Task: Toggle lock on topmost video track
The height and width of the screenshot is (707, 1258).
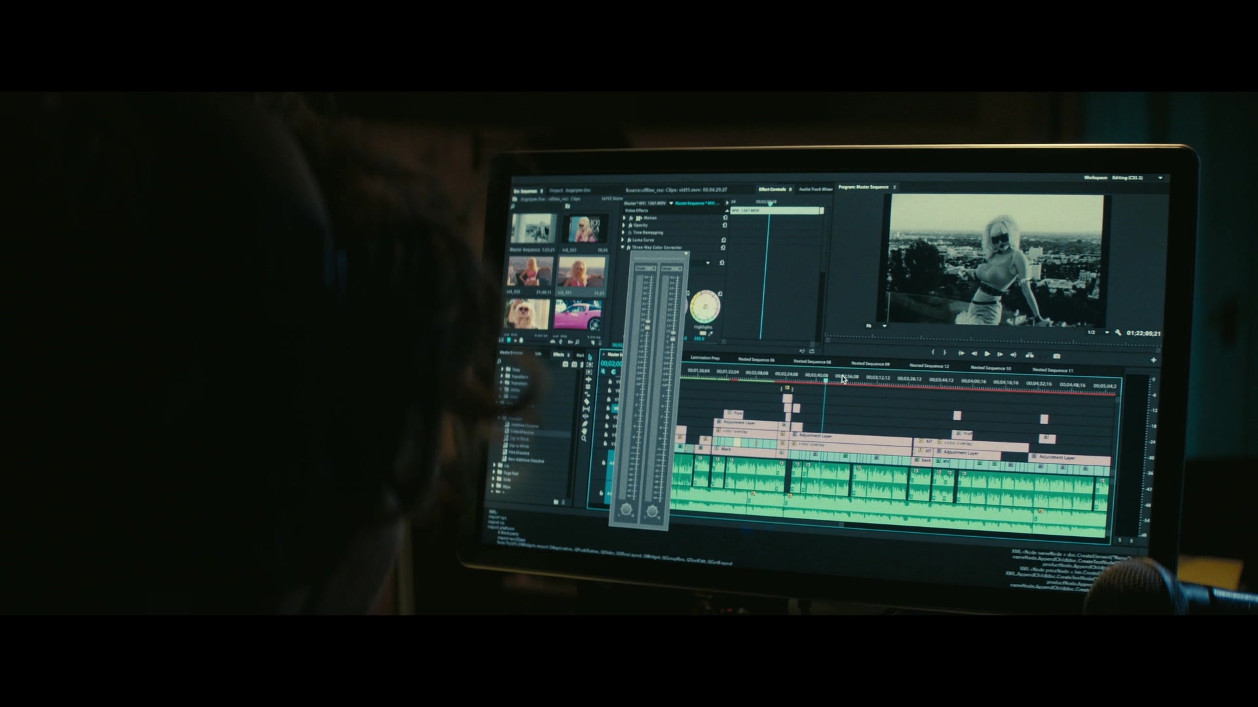Action: 610,381
